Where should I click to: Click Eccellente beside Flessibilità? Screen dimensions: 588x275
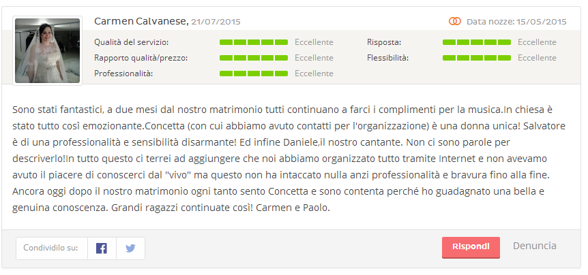click(537, 58)
